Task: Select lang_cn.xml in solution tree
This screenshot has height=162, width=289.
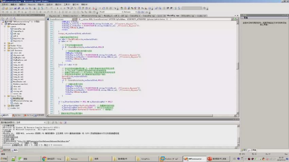Action: (18, 65)
